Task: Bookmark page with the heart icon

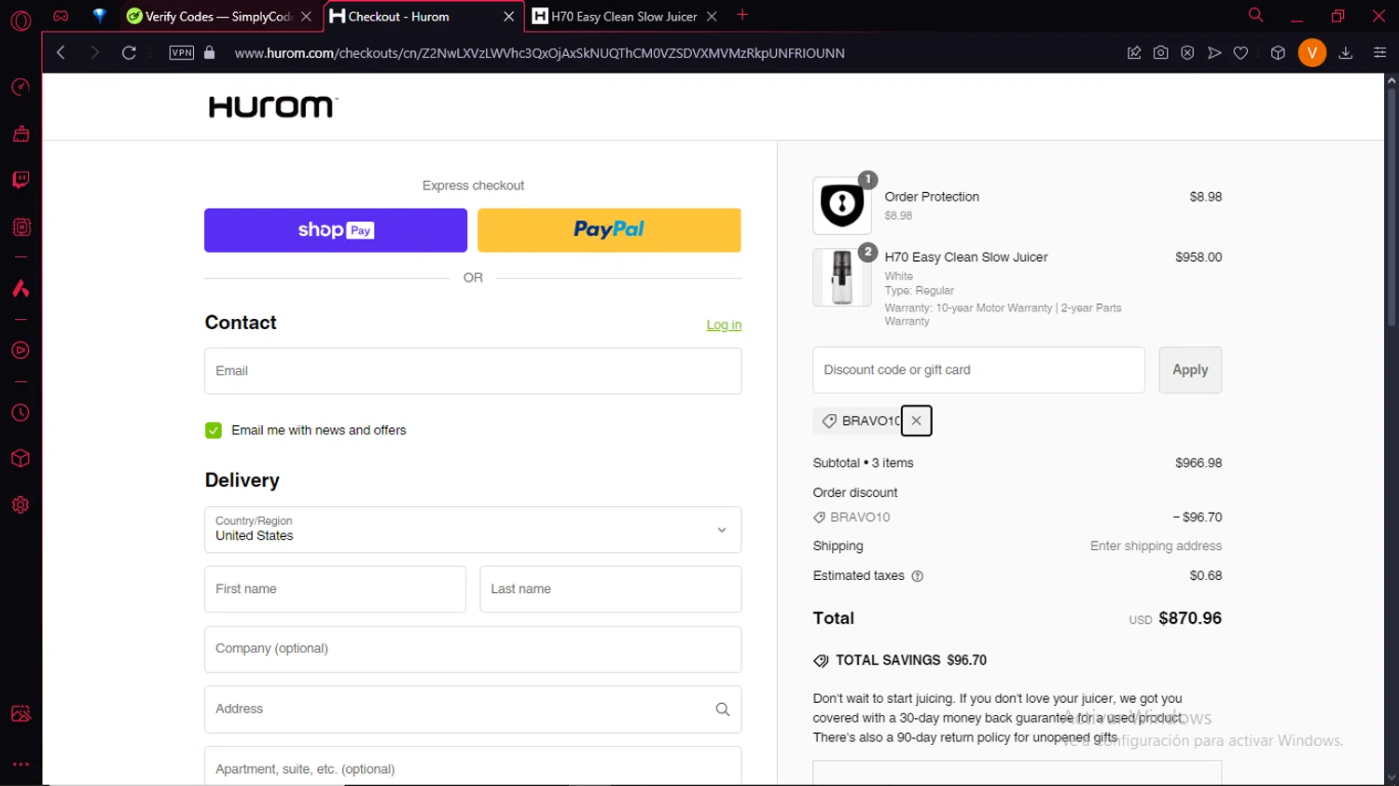Action: [1240, 53]
